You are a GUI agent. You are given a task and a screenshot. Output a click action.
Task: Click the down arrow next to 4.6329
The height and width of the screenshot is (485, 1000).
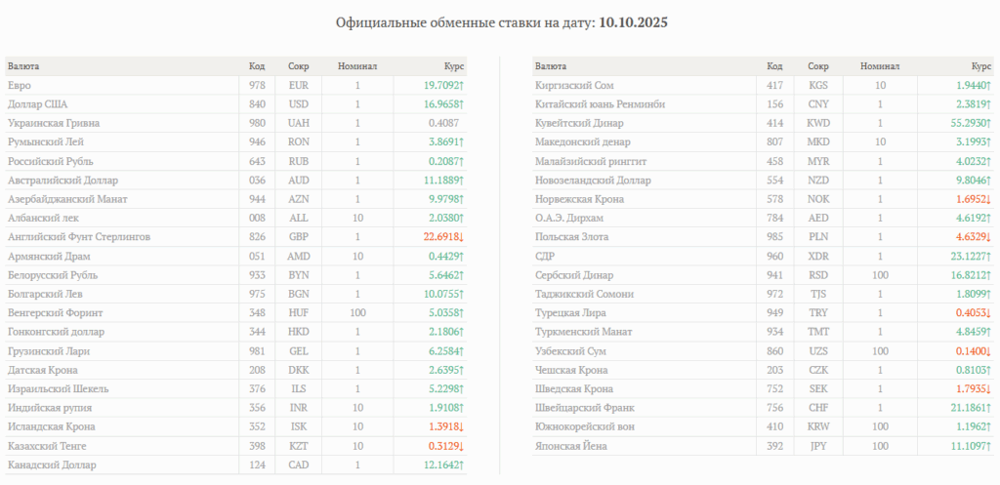[x=988, y=237]
